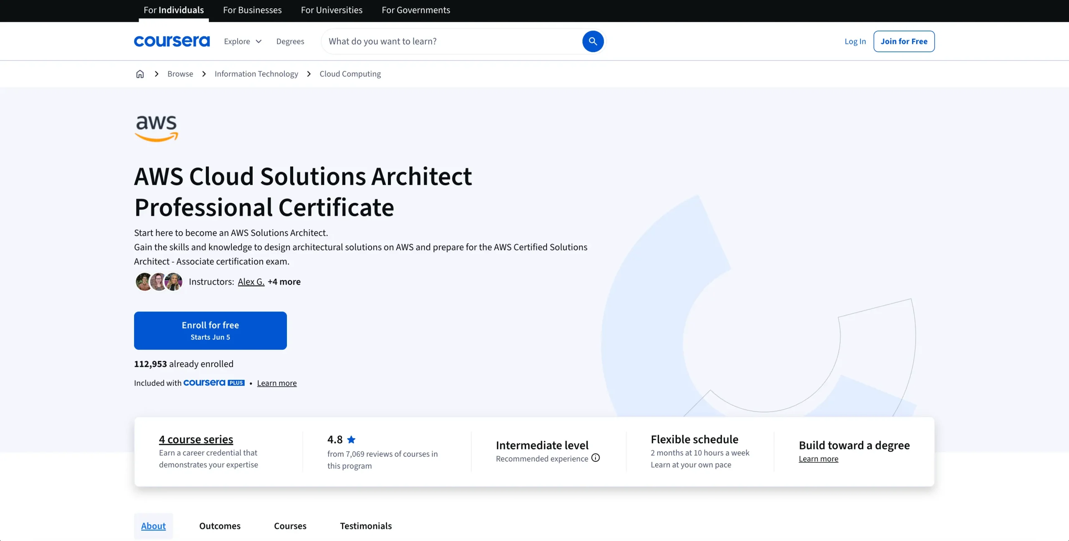Click the instructor avatars thumbnail
Viewport: 1069px width, 541px height.
coord(159,282)
